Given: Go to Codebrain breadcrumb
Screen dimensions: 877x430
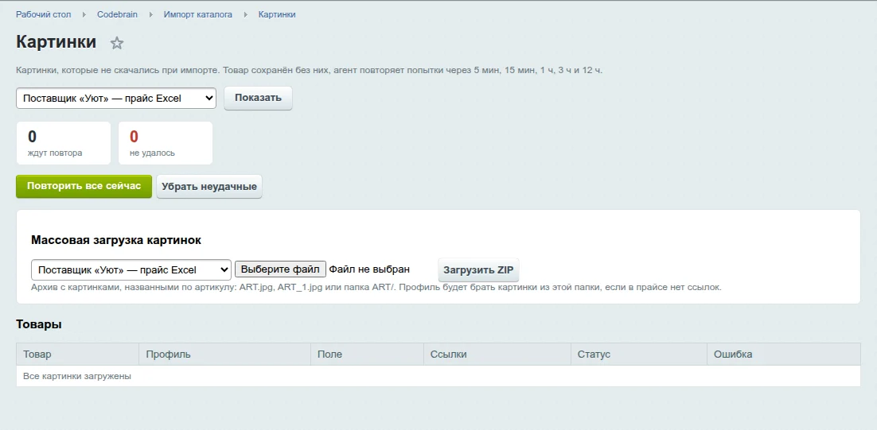Looking at the screenshot, I should tap(118, 14).
